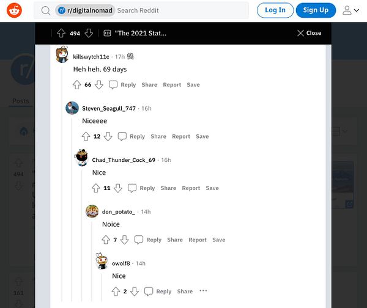Collapse the thread line under don_potato_ avatar
The width and height of the screenshot is (367, 308).
(92, 261)
